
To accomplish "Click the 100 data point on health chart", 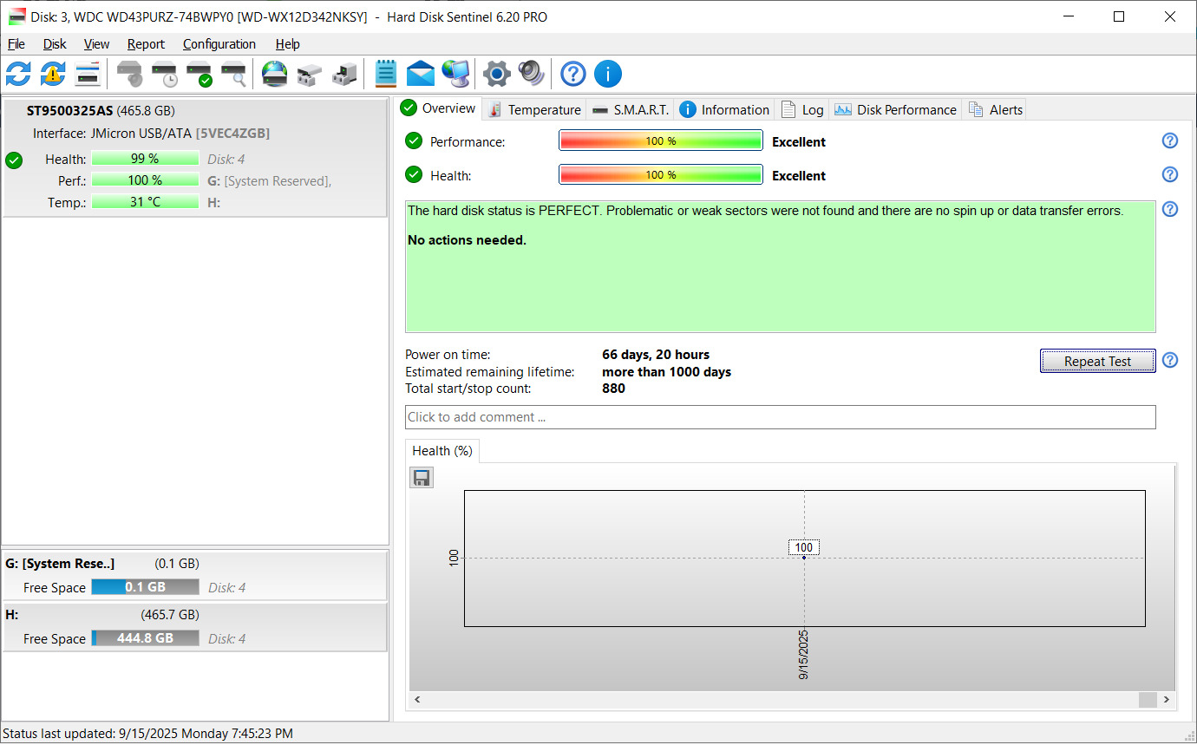I will pyautogui.click(x=804, y=557).
